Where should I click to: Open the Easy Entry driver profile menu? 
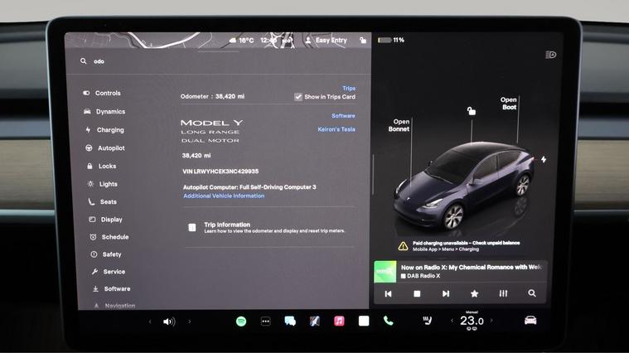point(326,40)
